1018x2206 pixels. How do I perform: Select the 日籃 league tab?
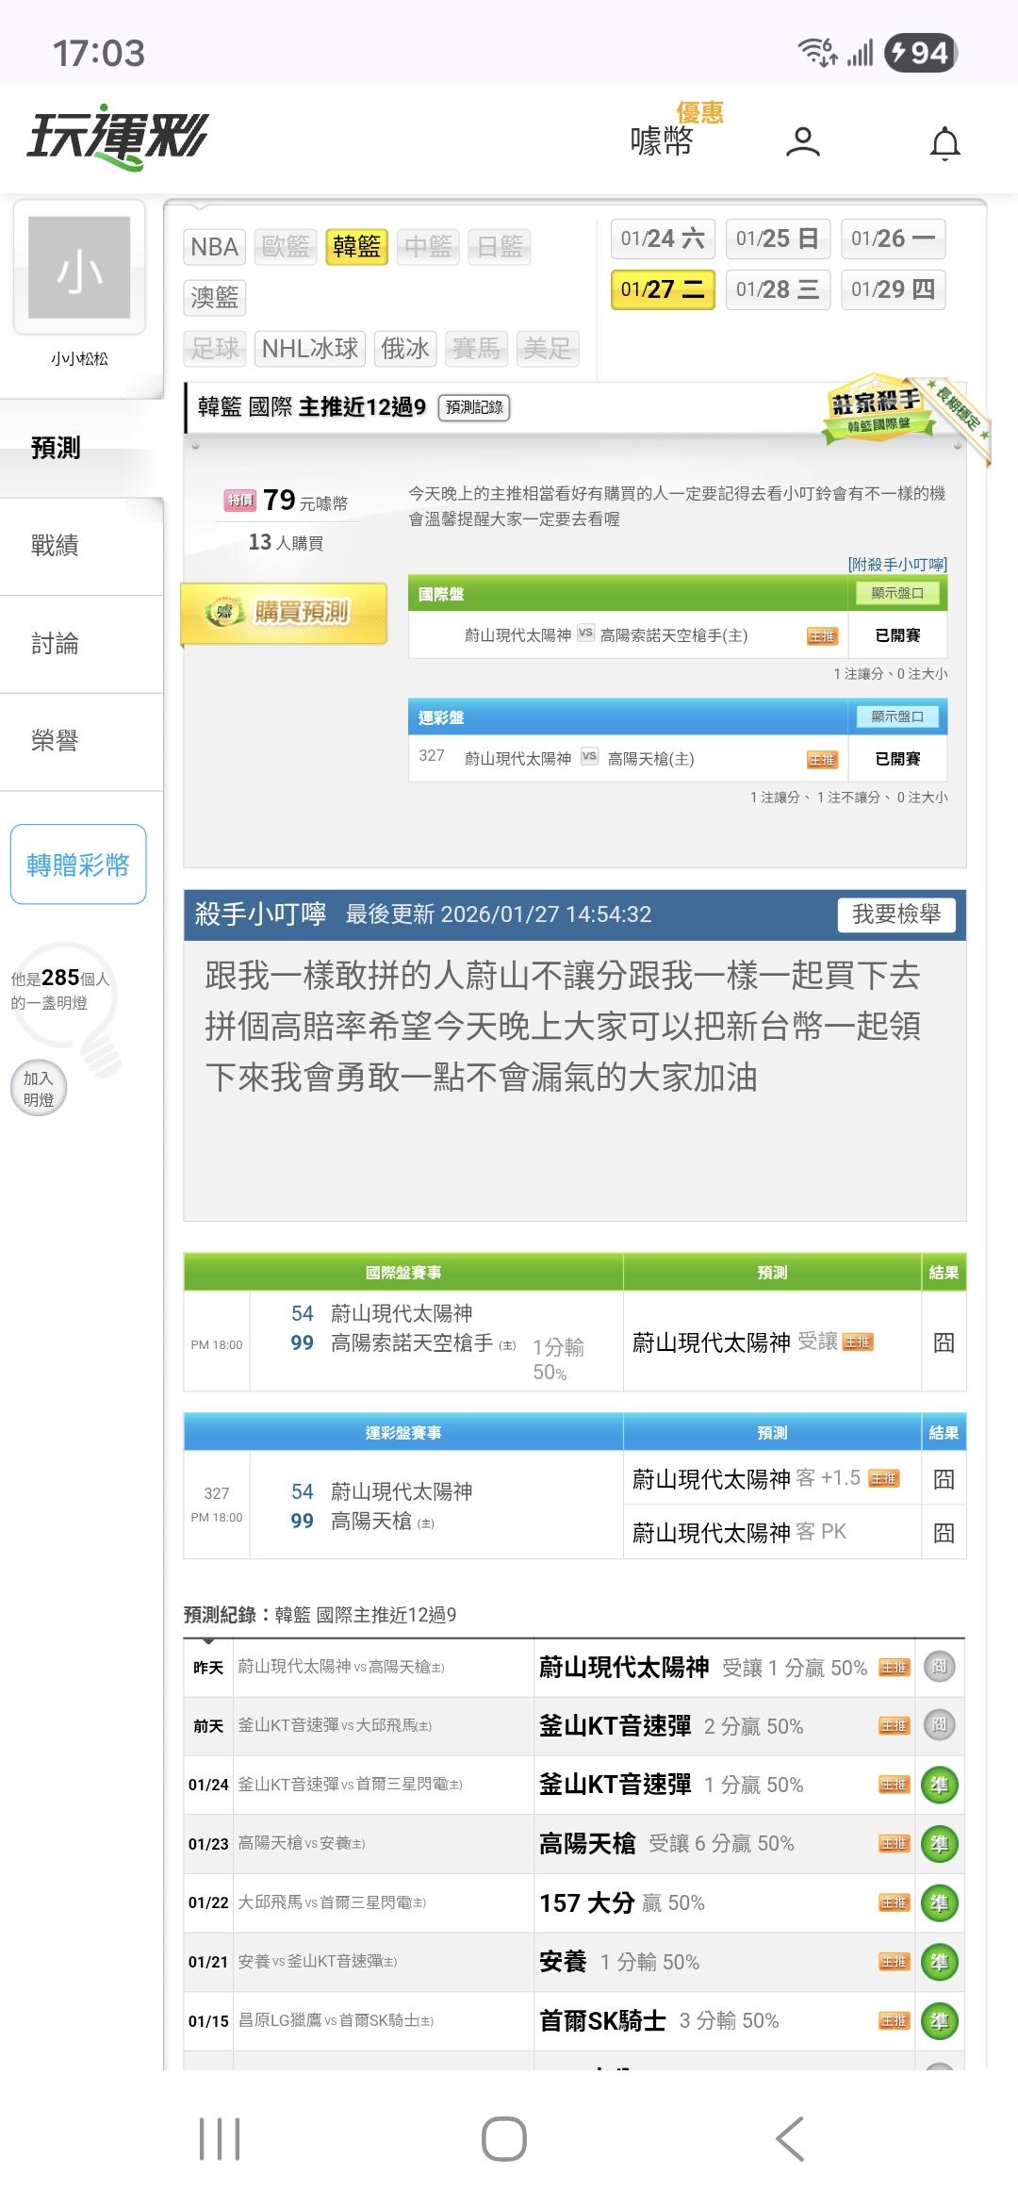(x=501, y=247)
